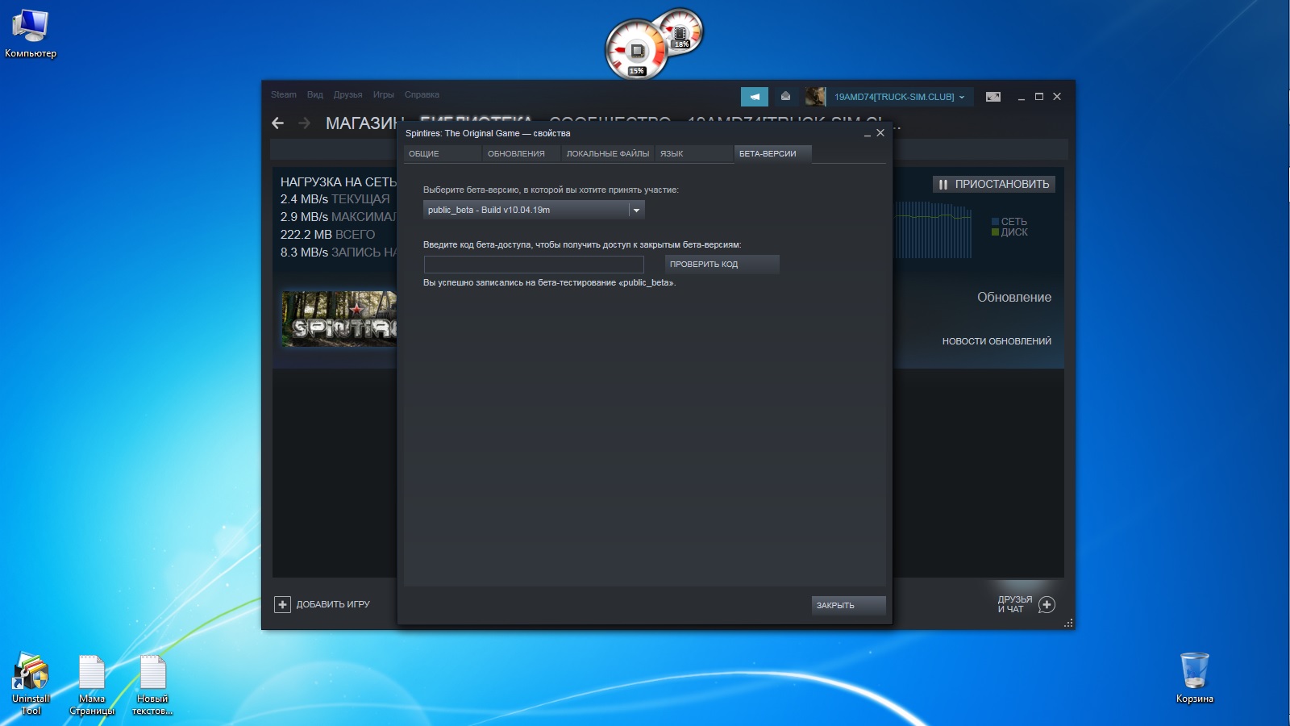Click the Spintires game banner thumbnail
This screenshot has width=1290, height=726.
[339, 319]
